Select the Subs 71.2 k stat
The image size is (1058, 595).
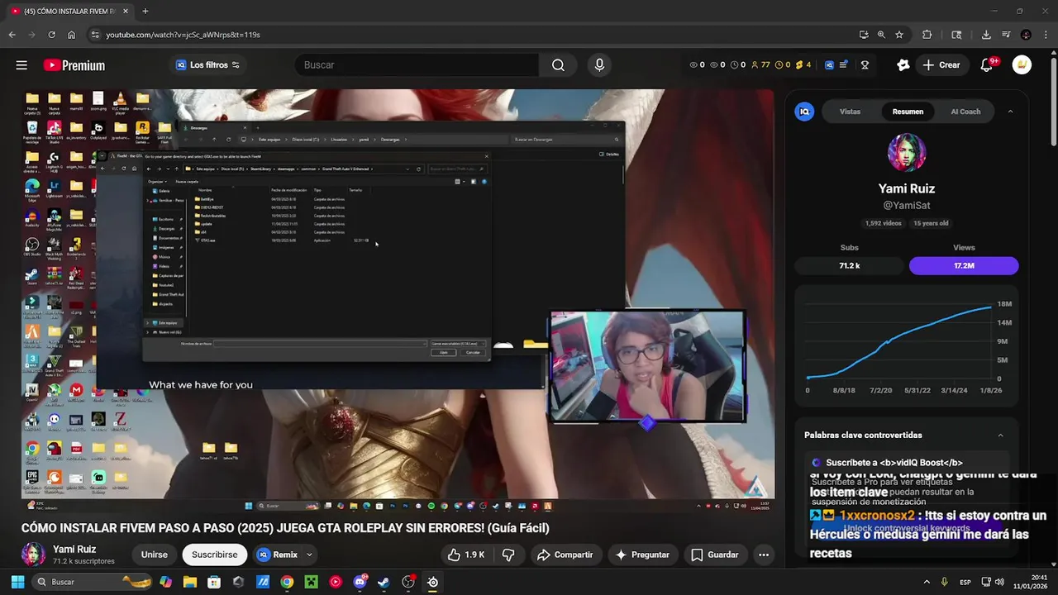pos(850,265)
